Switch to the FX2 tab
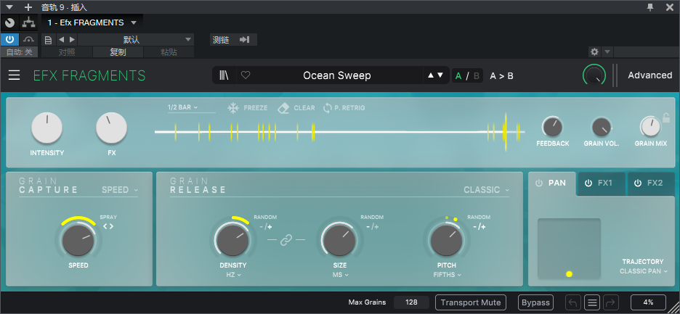Screen dimensions: 680x314 (x=651, y=183)
